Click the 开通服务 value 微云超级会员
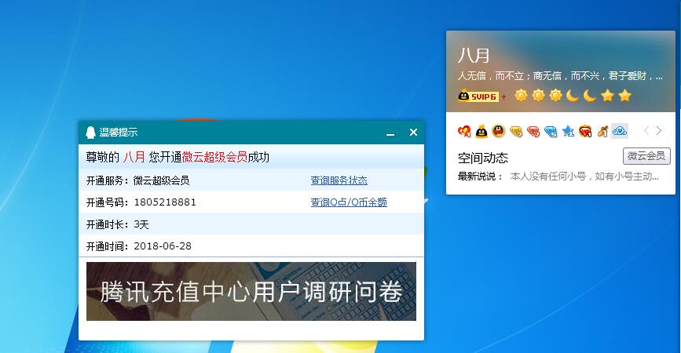681x353 pixels. click(161, 180)
